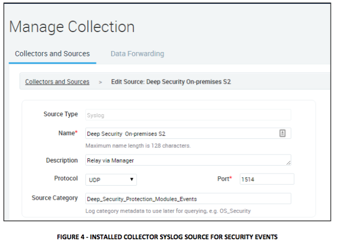Click the Name label
Image resolution: width=337 pixels, height=244 pixels.
(68, 133)
